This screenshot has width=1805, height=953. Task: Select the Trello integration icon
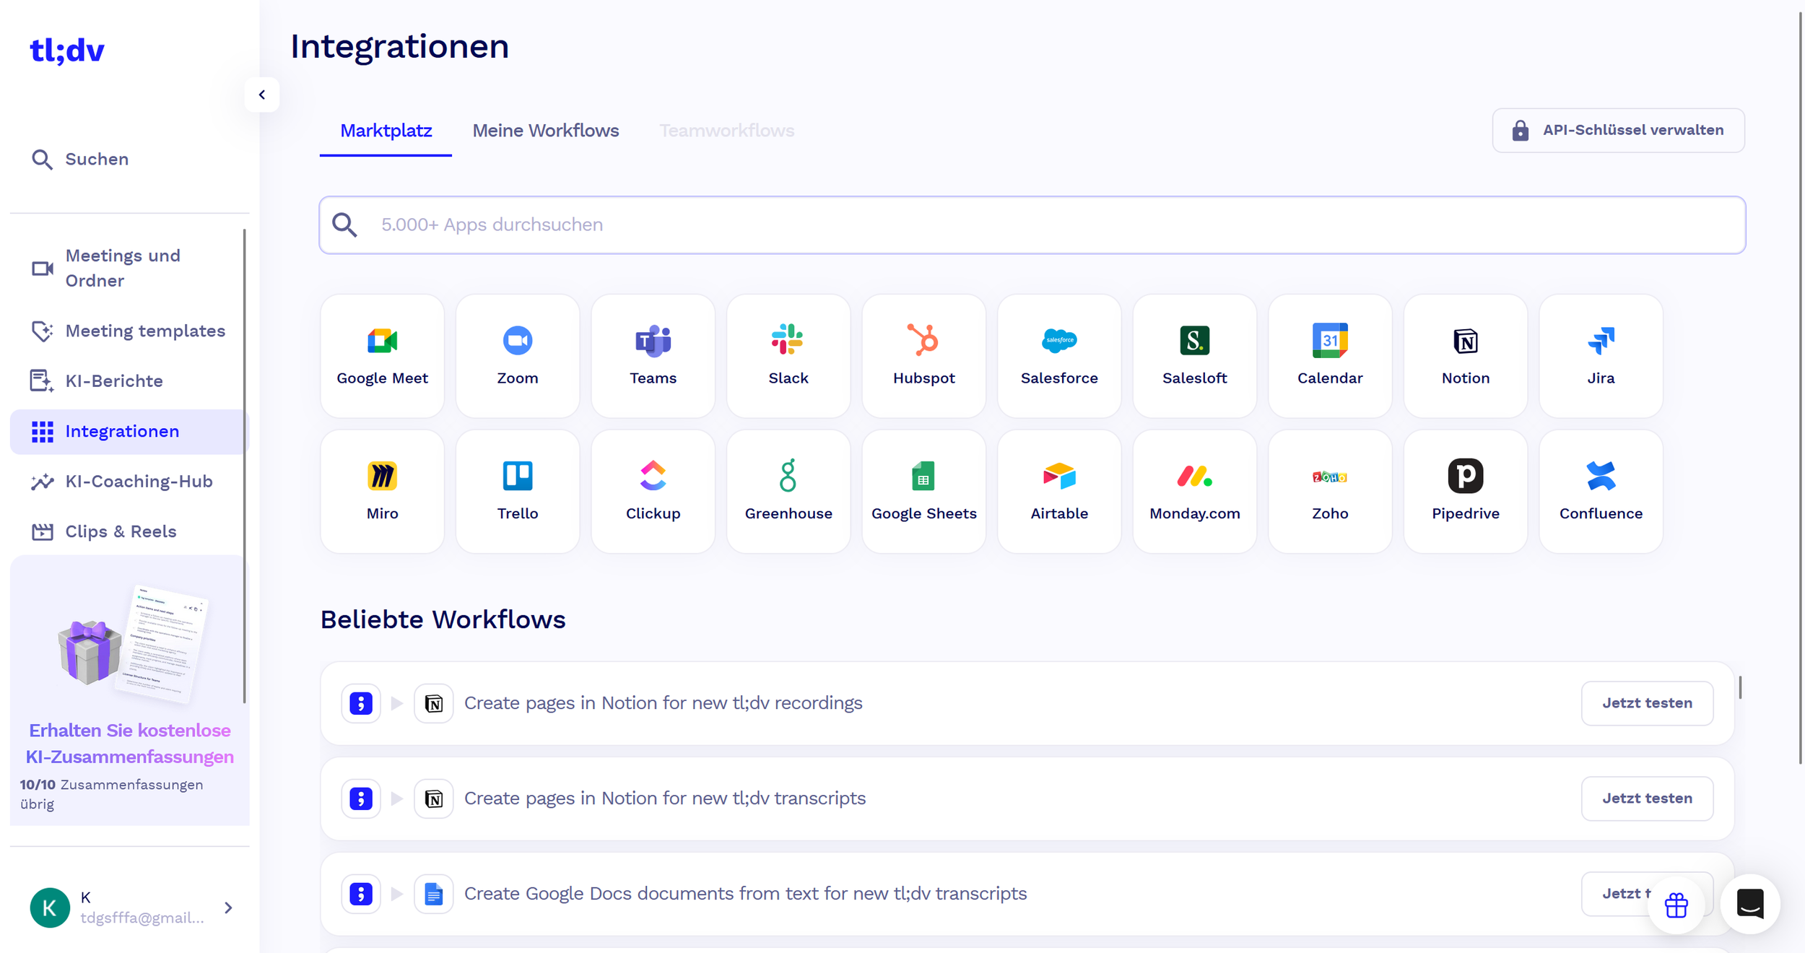click(517, 476)
